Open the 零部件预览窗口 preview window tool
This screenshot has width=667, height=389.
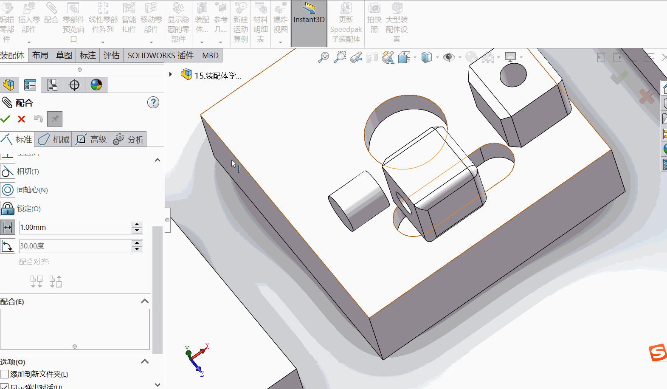pyautogui.click(x=73, y=23)
